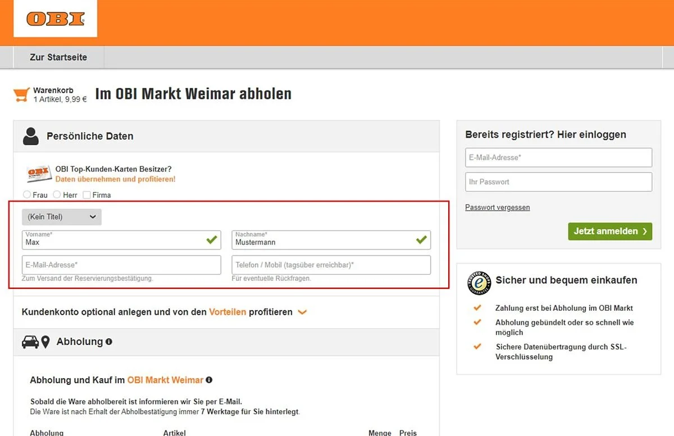Click Daten übernehmen und profitieren link
Image resolution: width=674 pixels, height=436 pixels.
click(115, 179)
